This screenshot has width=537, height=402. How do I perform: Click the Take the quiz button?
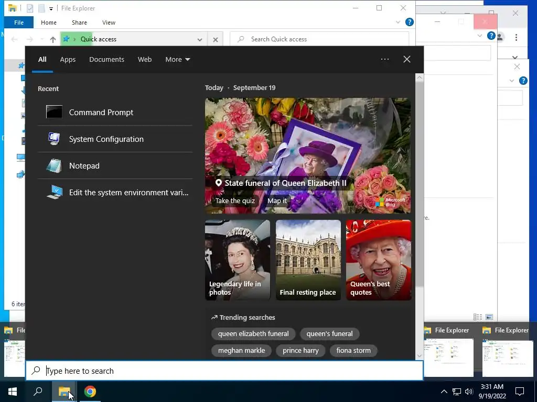pyautogui.click(x=235, y=200)
